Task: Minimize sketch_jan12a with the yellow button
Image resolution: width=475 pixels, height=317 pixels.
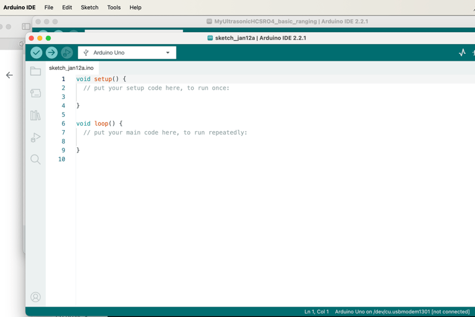Action: (x=40, y=38)
